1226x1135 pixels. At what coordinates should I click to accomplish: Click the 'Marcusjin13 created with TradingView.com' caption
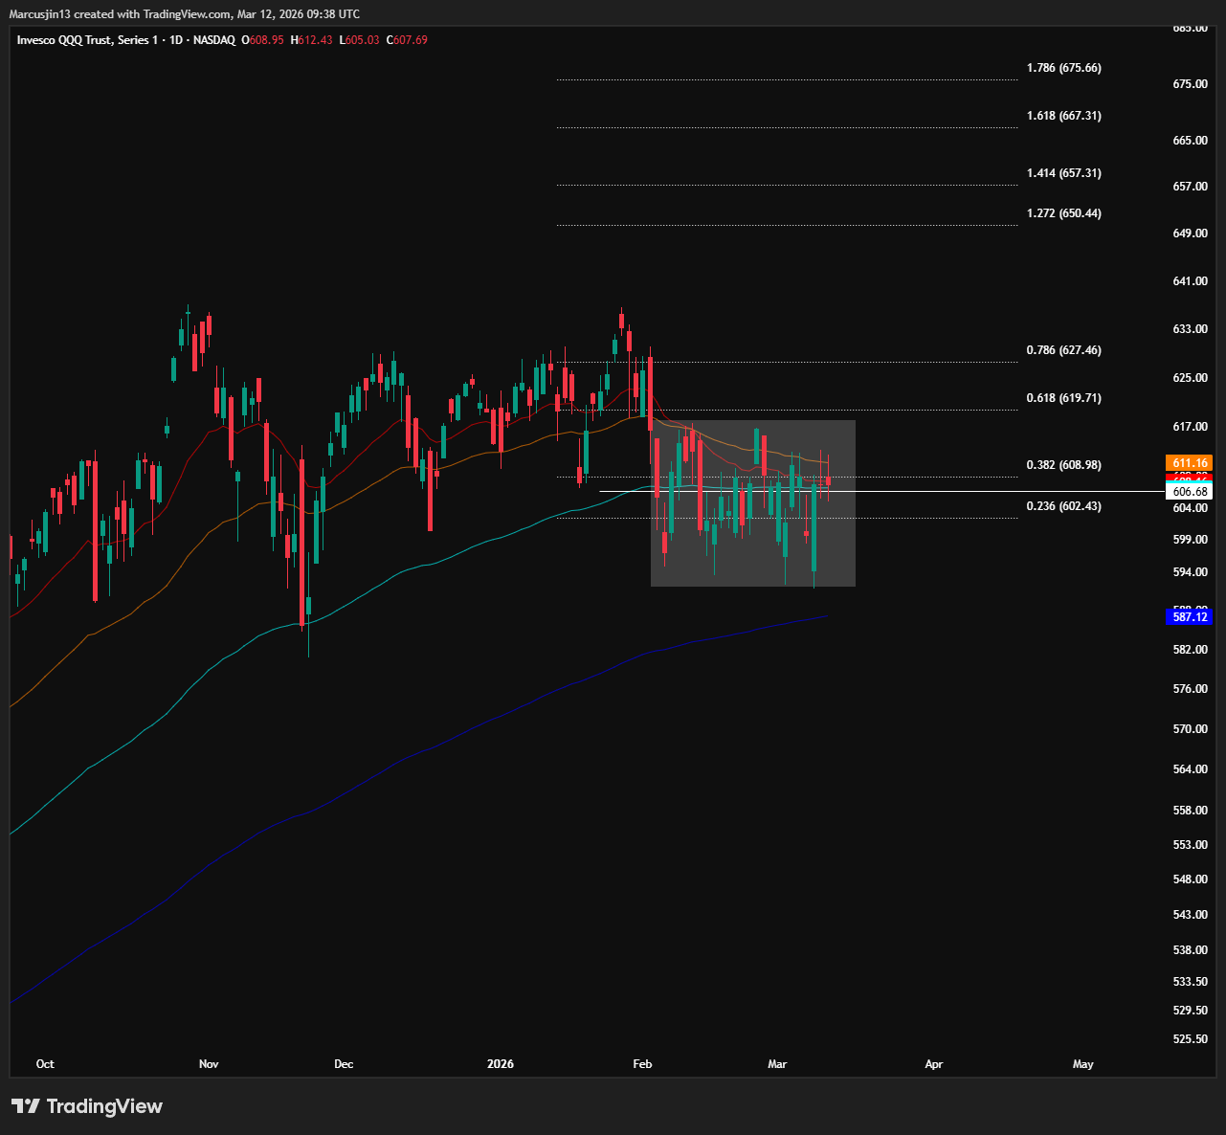point(121,14)
